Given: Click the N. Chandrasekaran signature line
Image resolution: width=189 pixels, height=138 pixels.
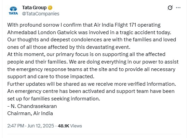Looking at the screenshot, I should (x=32, y=106).
